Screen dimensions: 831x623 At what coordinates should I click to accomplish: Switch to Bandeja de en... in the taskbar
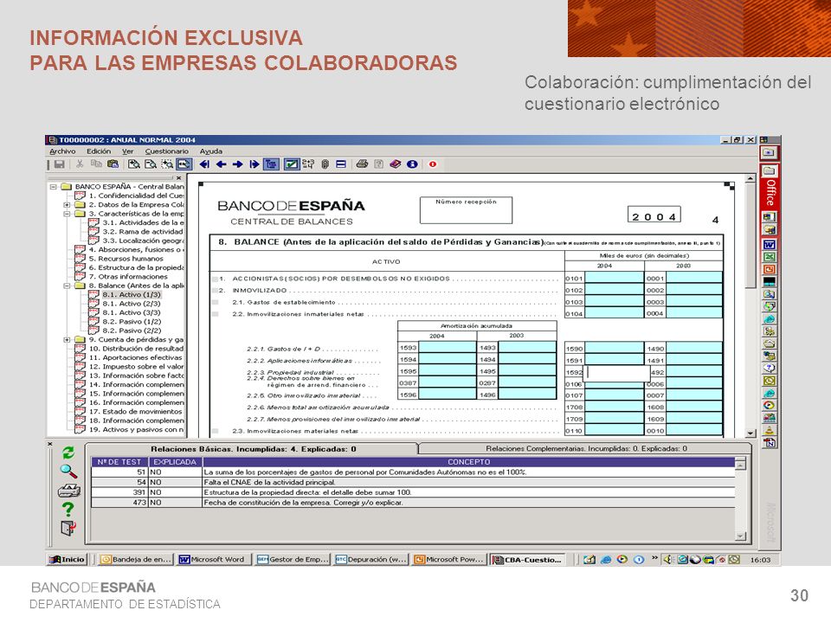[x=135, y=560]
